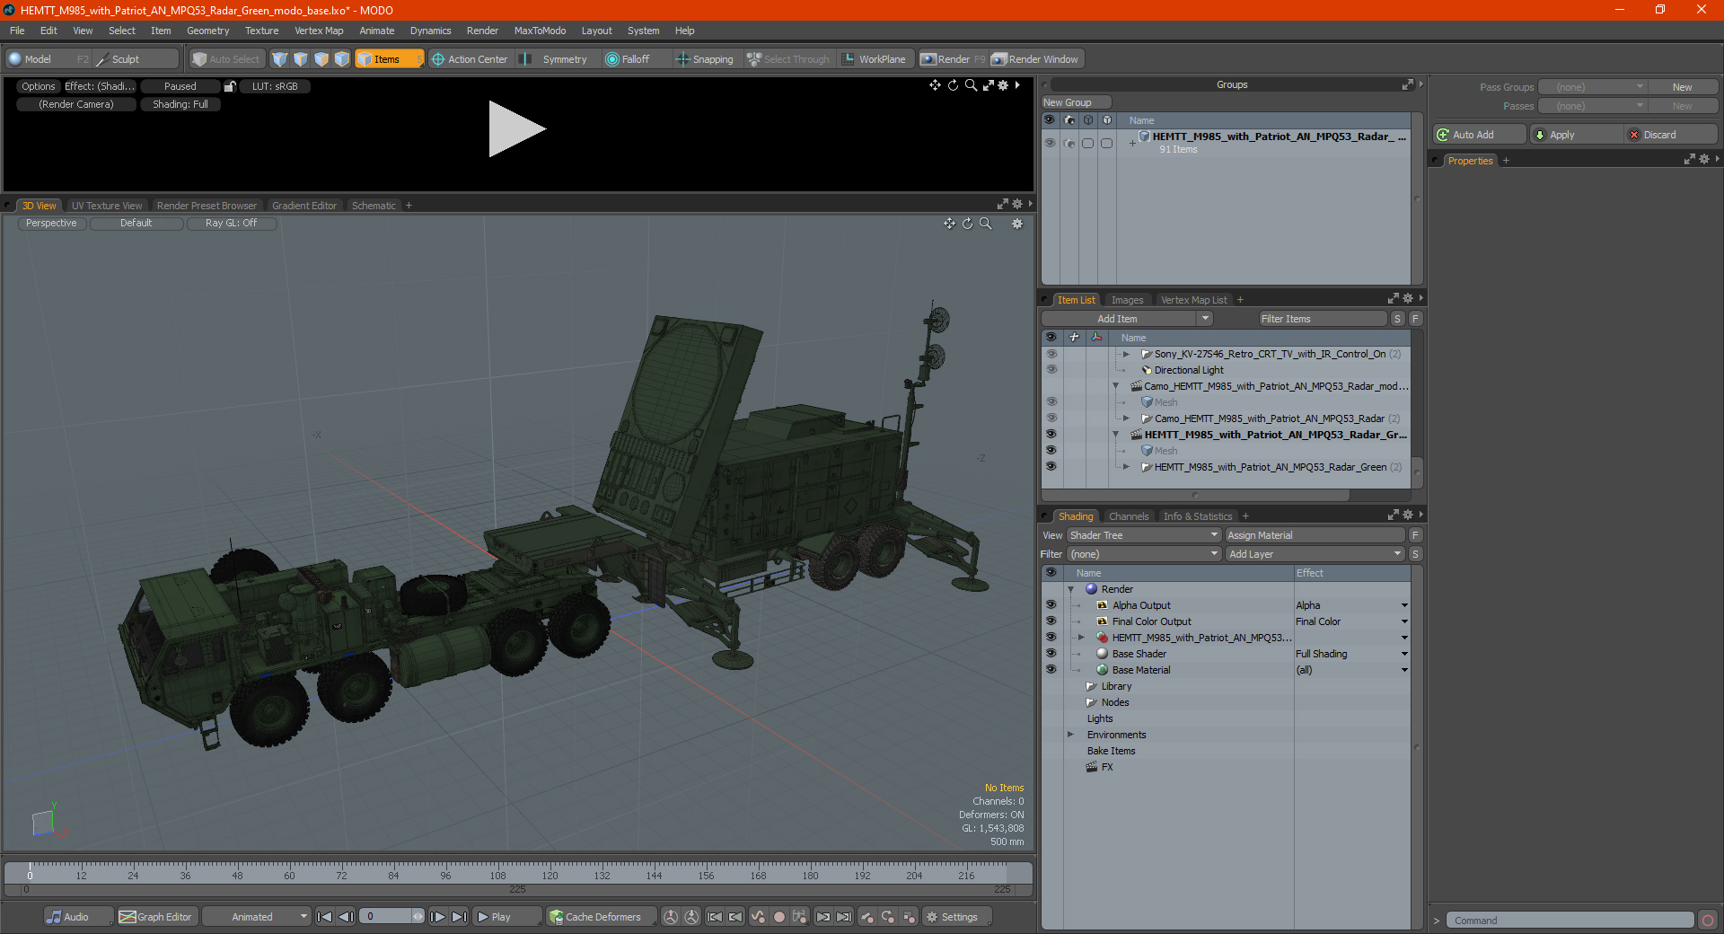Open Filter (none) dropdown

[1144, 554]
